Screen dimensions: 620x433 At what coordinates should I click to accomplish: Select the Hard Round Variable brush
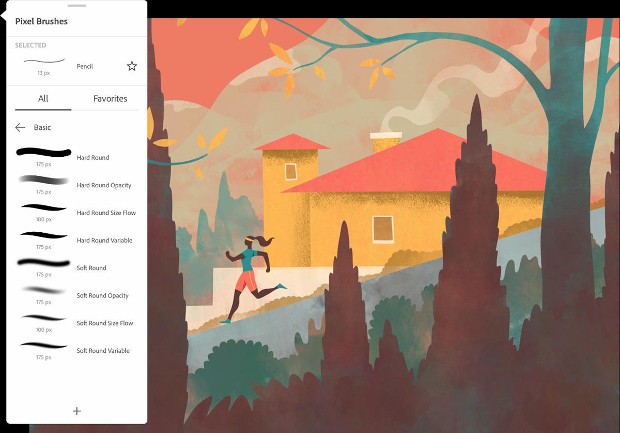pos(76,240)
